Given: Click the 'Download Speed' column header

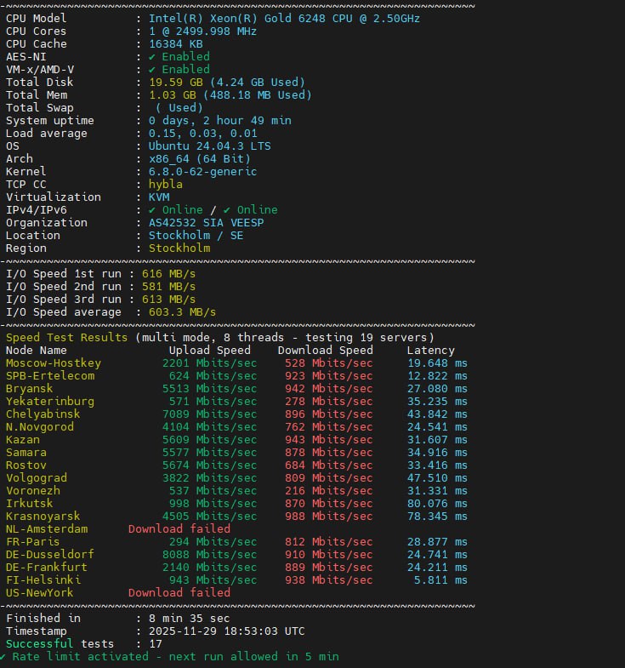Looking at the screenshot, I should (326, 351).
